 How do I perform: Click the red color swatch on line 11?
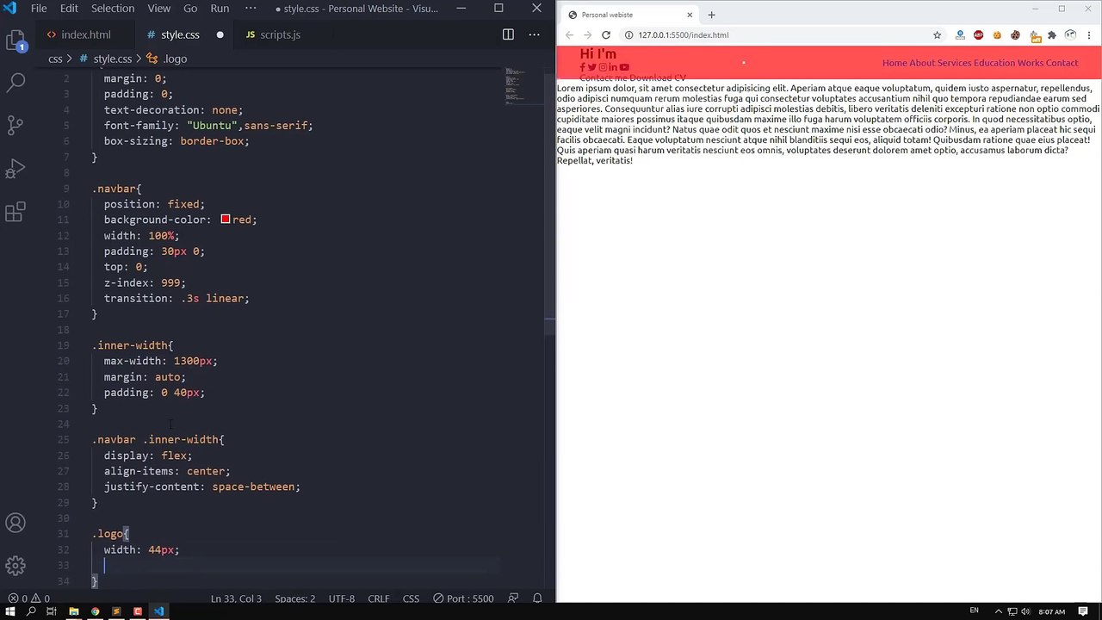point(226,220)
